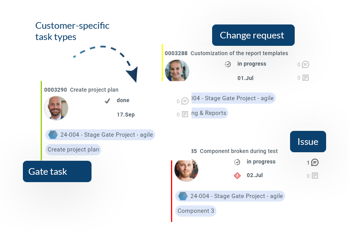Open the comment with 1 reply on Component broken card
This screenshot has height=233, width=349.
pos(315,162)
